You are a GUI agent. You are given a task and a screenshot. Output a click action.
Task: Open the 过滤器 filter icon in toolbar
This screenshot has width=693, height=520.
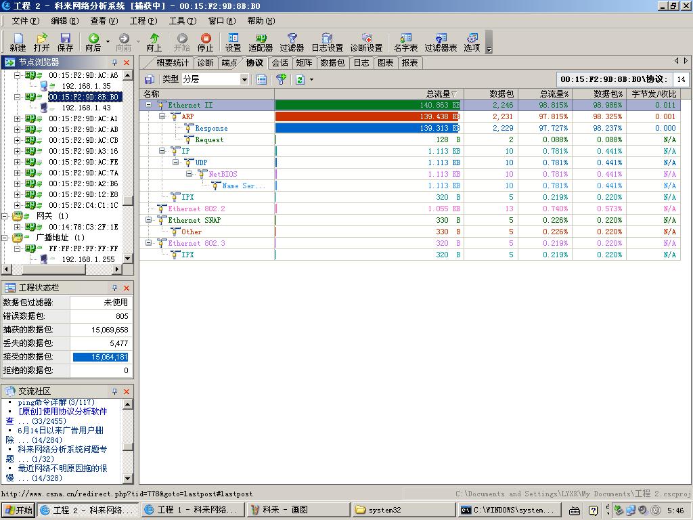[292, 42]
